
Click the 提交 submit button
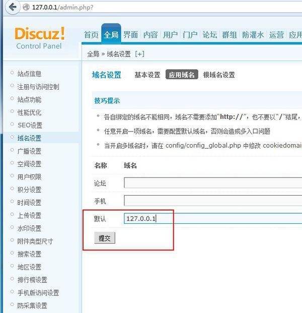pyautogui.click(x=105, y=238)
